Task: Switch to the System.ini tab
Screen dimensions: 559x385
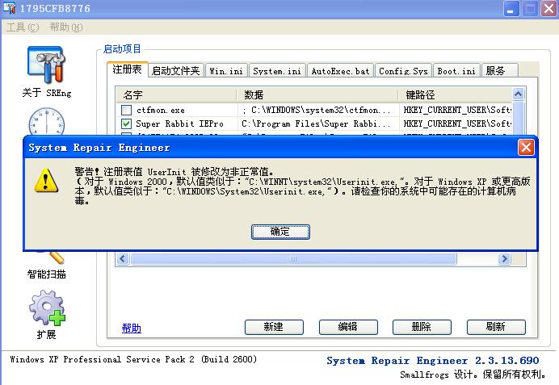Action: (277, 70)
